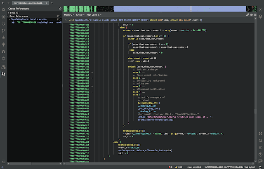Open the Mach-O view type dropdown

pyautogui.click(x=69, y=14)
